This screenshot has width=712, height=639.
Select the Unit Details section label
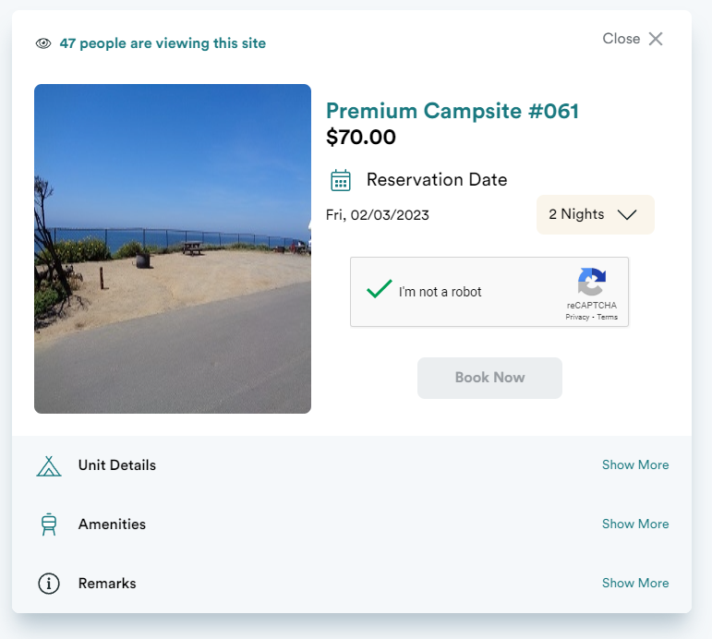coord(117,465)
